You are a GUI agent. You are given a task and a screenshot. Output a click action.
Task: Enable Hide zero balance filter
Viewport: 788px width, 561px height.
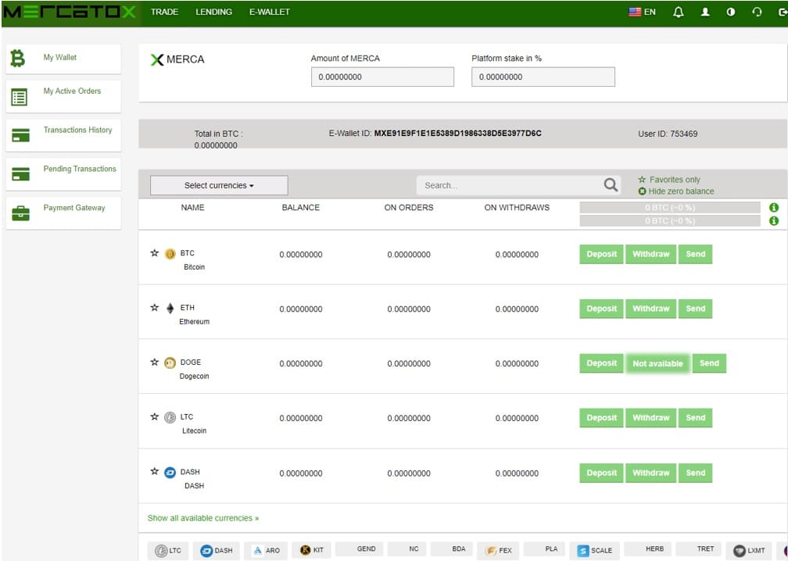point(676,191)
